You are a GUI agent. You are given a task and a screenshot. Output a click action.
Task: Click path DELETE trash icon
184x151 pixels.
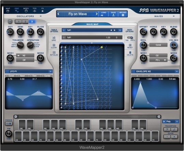point(130,53)
